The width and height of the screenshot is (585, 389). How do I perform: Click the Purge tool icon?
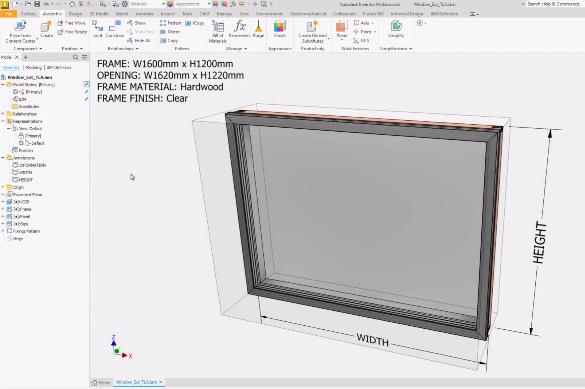pos(258,27)
